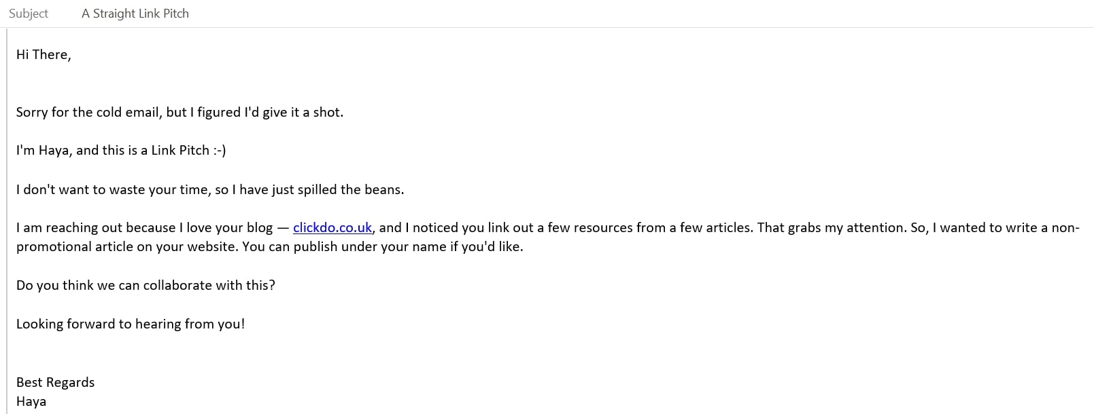1094x414 pixels.
Task: Click the phrase "I am reaching out"
Action: click(x=63, y=228)
